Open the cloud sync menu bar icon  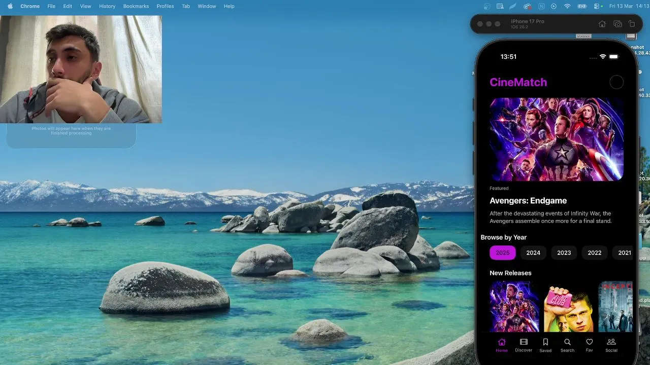[x=528, y=6]
